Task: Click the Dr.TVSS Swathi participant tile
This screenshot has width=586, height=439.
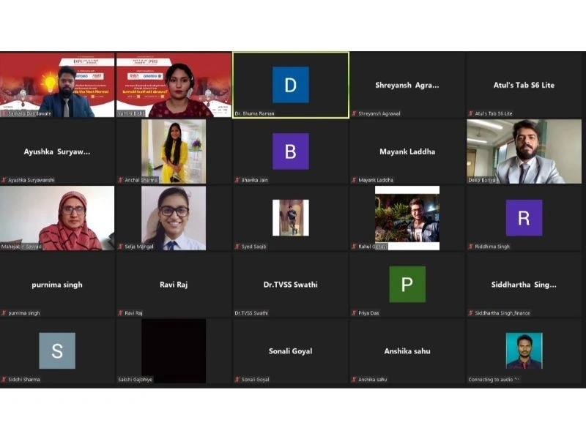Action: (291, 284)
